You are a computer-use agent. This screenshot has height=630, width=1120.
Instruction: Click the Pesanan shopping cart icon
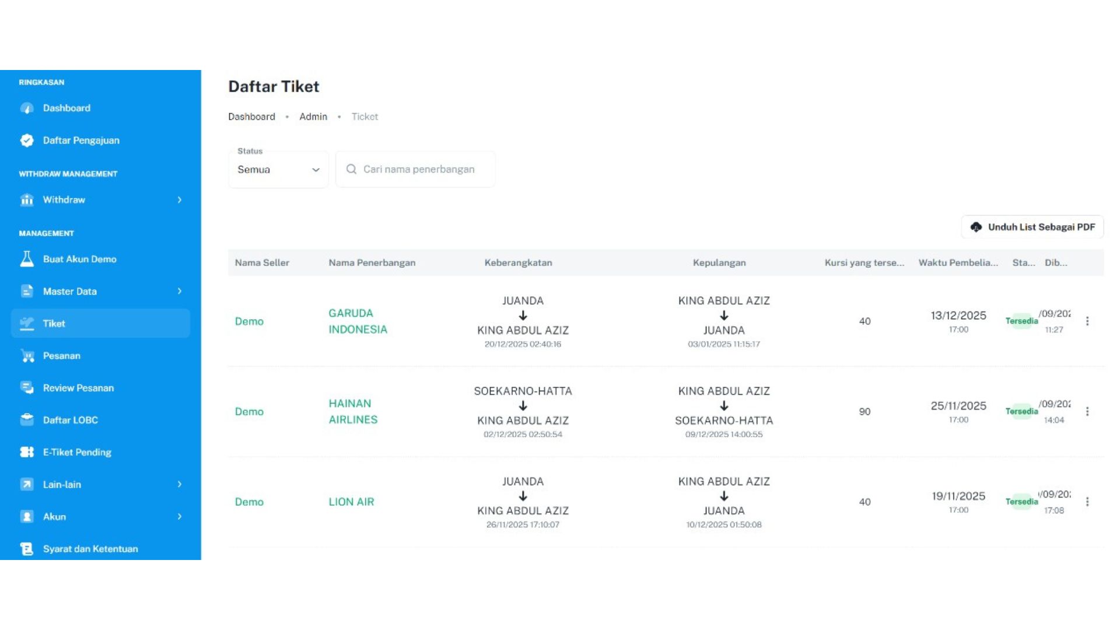click(x=27, y=356)
